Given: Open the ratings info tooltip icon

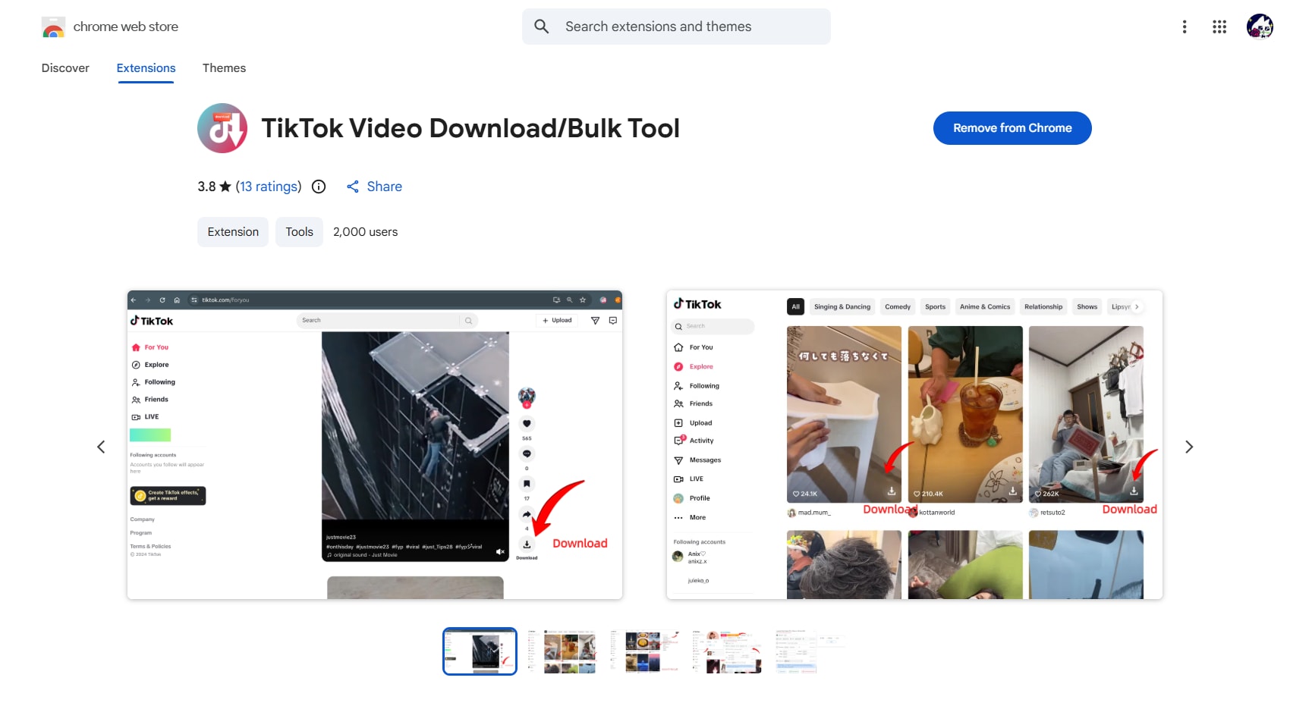Looking at the screenshot, I should point(318,187).
